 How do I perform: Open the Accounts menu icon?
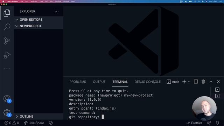[7, 99]
